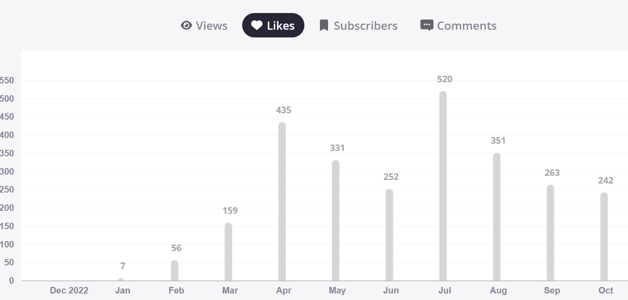Open the Comments tab label
The height and width of the screenshot is (300, 628).
coord(466,26)
